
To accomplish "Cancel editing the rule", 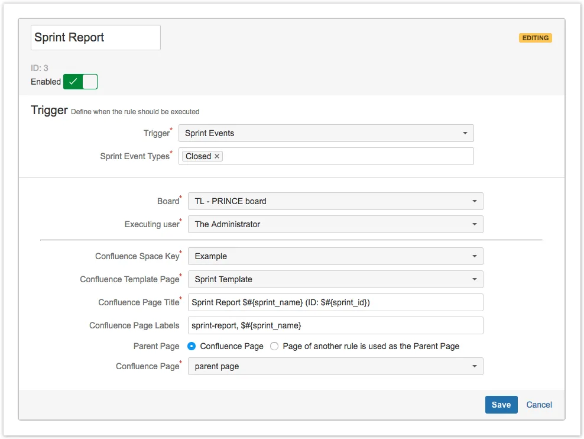I will [539, 405].
